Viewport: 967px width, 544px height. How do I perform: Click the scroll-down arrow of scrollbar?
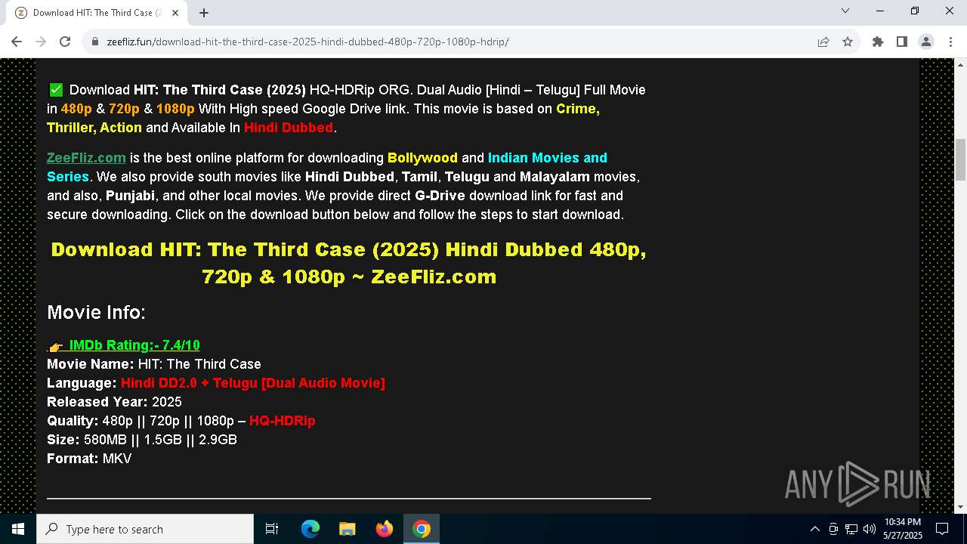coord(960,507)
